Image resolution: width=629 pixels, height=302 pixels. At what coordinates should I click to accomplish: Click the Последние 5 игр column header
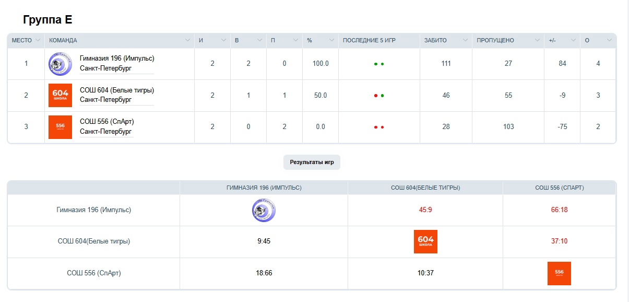[369, 40]
